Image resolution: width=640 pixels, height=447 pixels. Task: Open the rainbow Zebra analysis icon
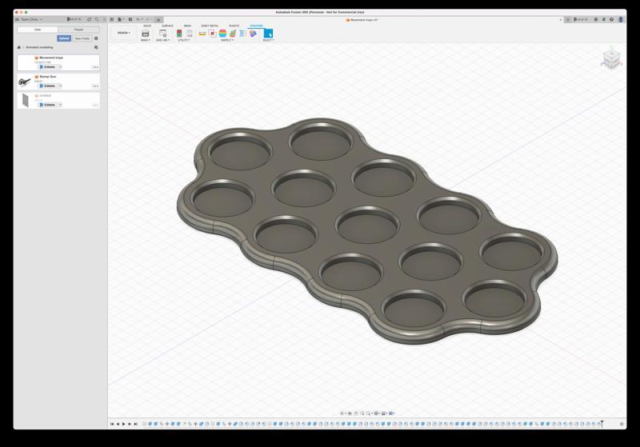[x=222, y=34]
